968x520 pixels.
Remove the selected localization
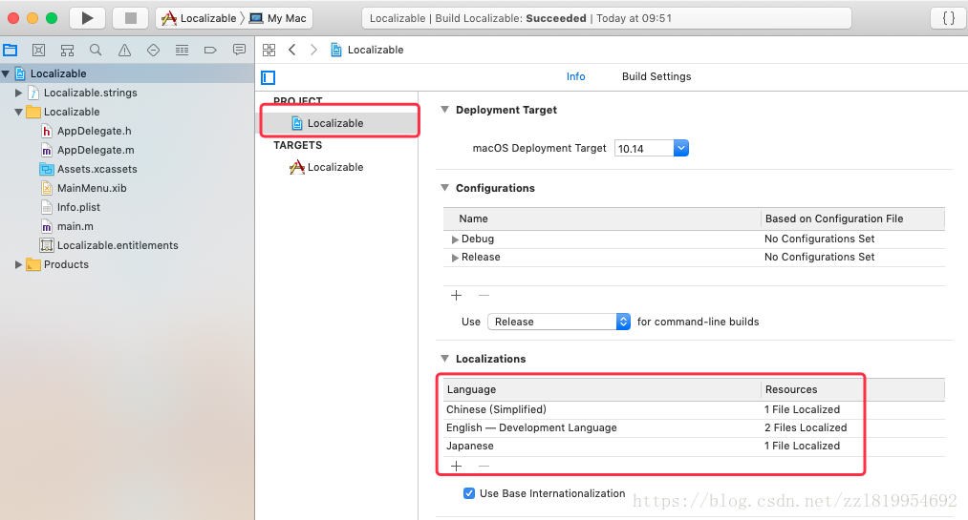pos(484,467)
